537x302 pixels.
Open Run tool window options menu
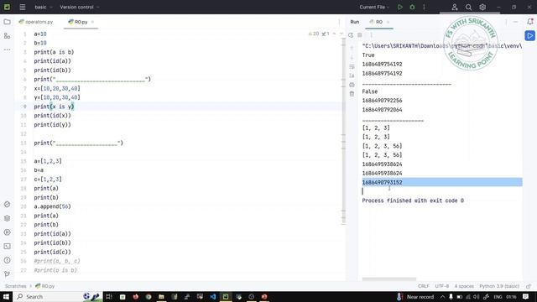tap(506, 22)
